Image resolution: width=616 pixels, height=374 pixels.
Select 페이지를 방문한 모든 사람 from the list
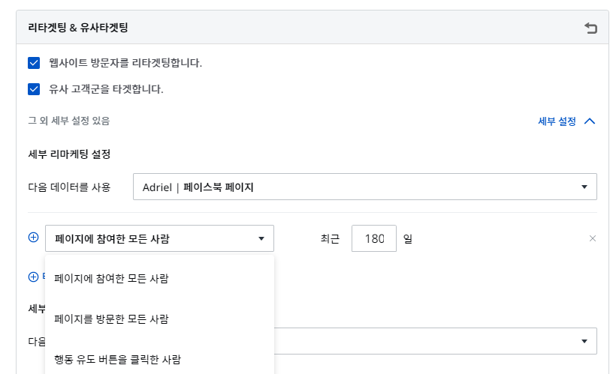(x=111, y=319)
